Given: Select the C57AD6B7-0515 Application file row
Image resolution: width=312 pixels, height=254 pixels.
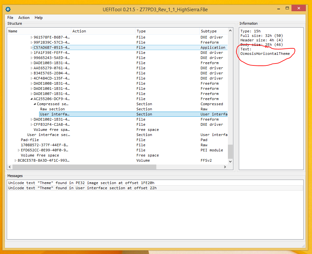Looking at the screenshot, I should click(x=51, y=47).
